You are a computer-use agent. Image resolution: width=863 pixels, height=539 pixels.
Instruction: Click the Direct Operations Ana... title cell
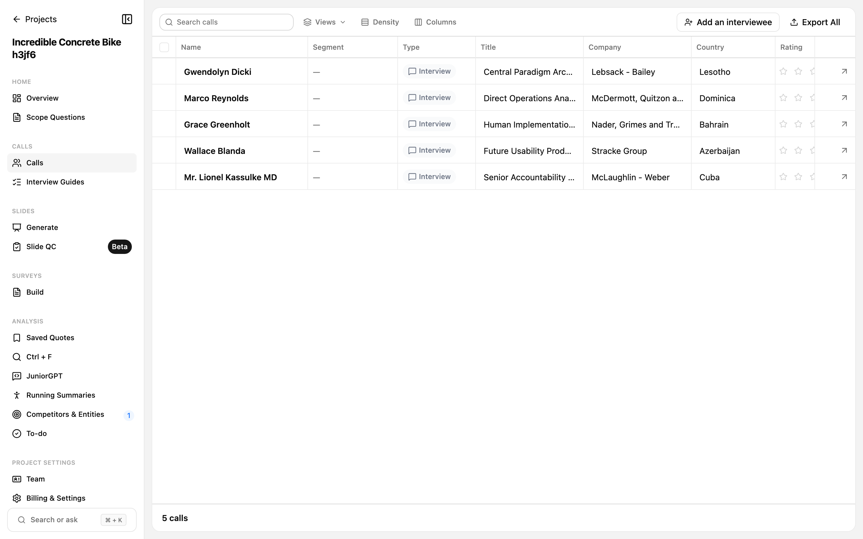point(529,98)
